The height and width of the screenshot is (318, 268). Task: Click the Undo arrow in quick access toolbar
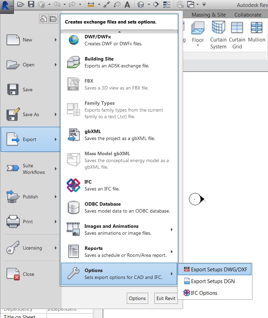point(57,4)
